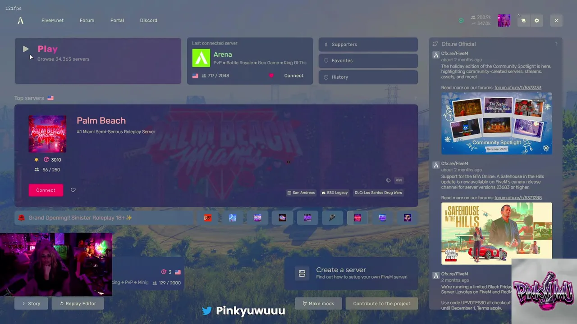Open the Community Spotlight December image
The width and height of the screenshot is (577, 324).
coord(496,123)
